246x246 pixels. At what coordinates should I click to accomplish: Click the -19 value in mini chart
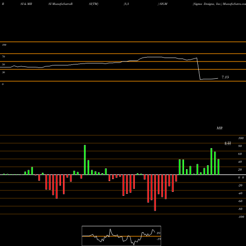[x=158, y=239]
